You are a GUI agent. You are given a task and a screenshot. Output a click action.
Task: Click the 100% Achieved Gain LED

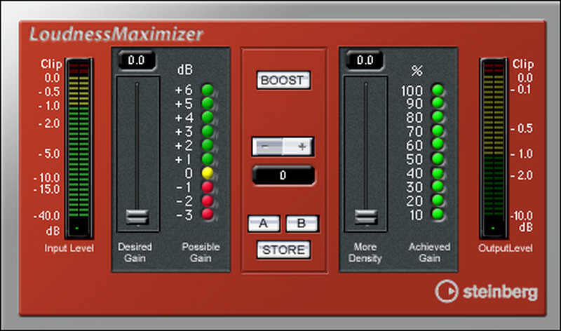coord(438,90)
